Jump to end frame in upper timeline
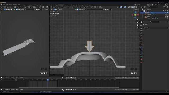The height and width of the screenshot is (95, 169). tap(75, 78)
